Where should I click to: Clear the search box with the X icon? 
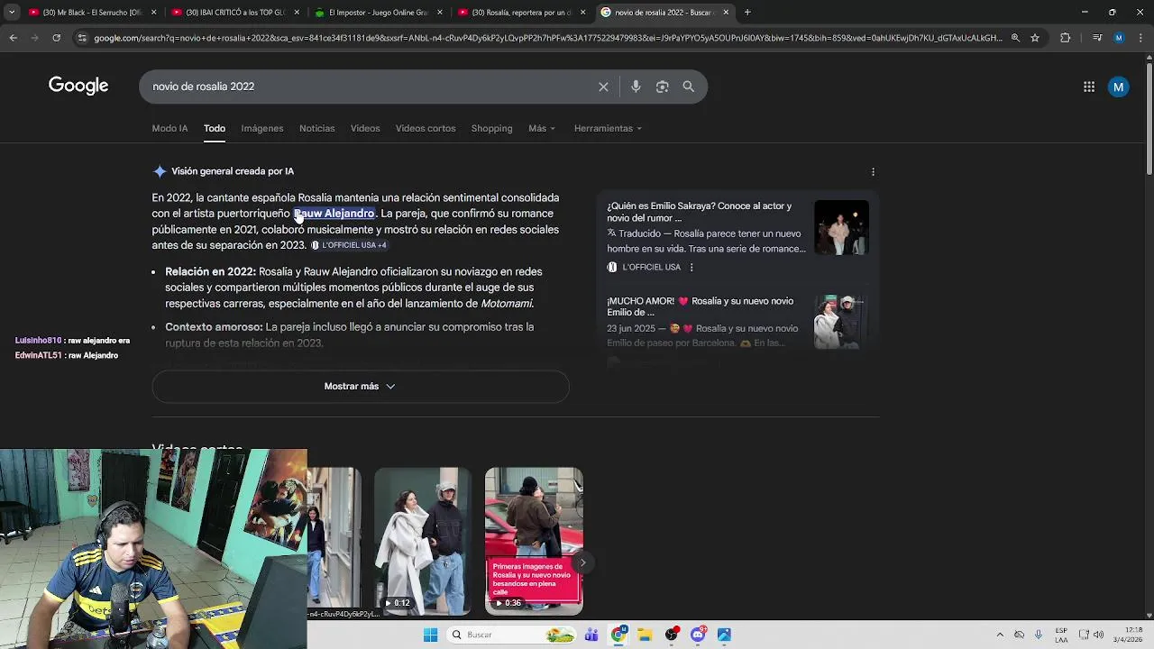tap(603, 87)
